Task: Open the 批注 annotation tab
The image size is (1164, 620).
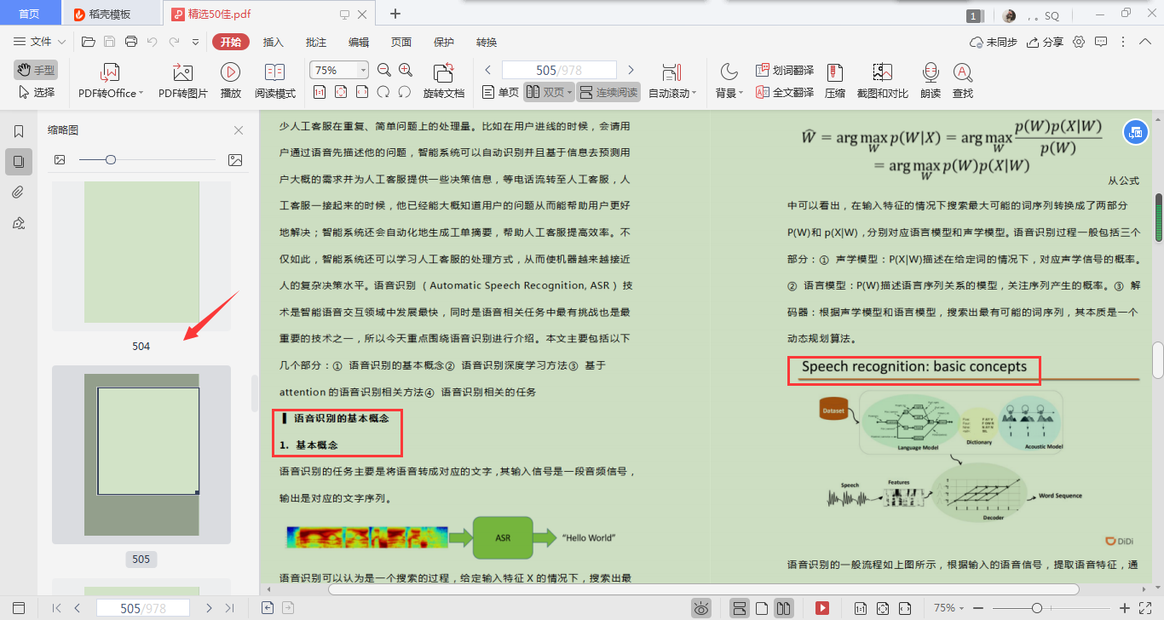Action: click(316, 42)
